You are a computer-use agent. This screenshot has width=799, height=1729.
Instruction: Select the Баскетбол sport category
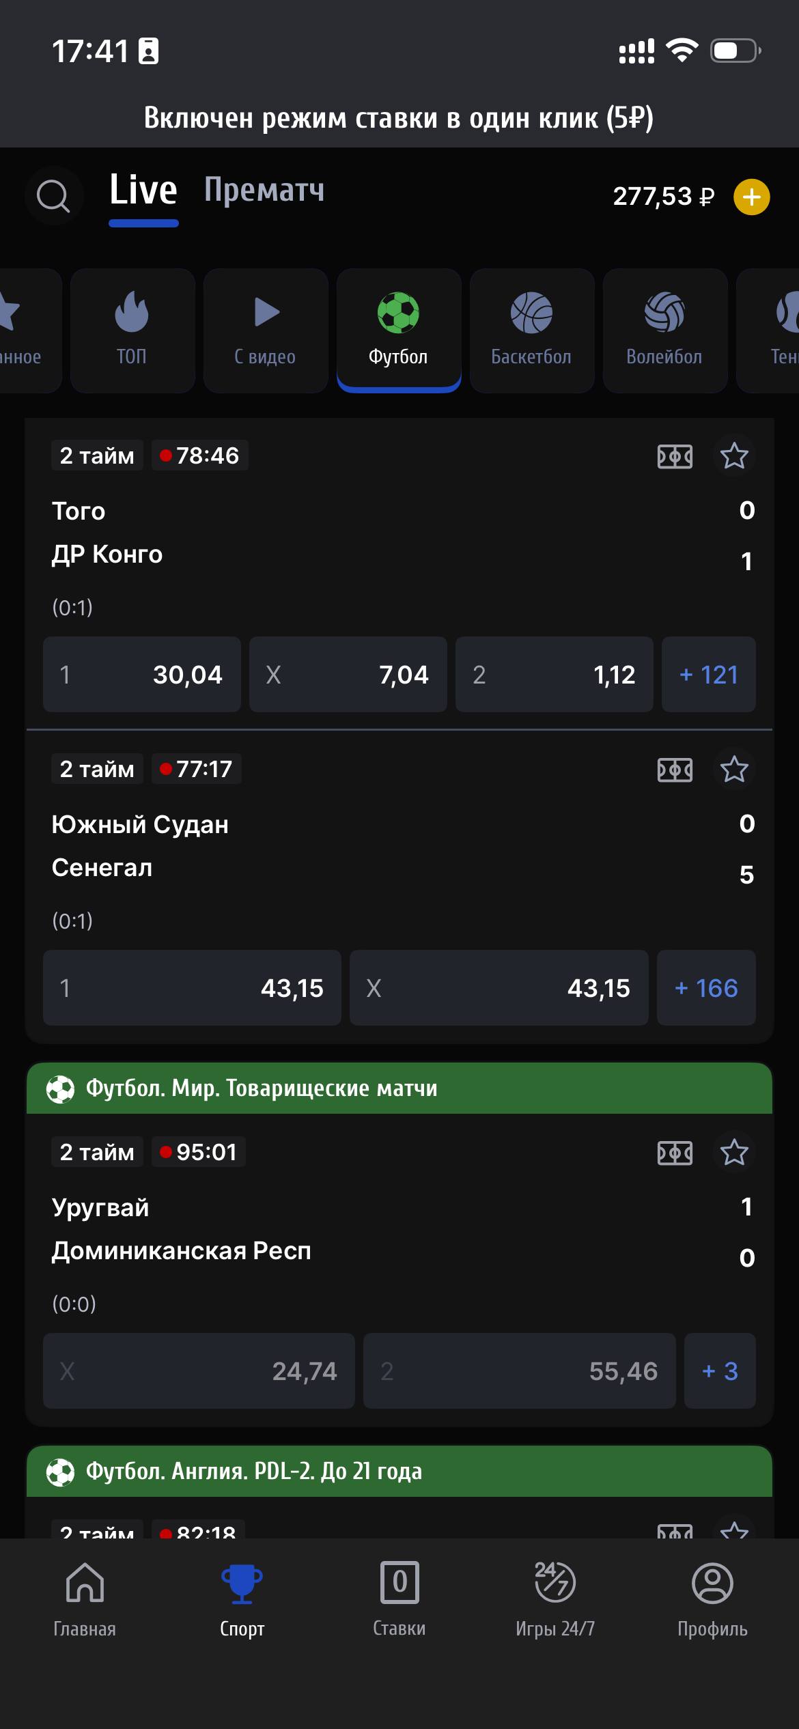point(531,331)
